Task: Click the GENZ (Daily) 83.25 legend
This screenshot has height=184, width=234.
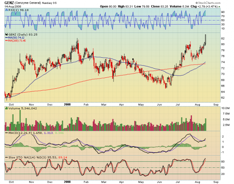Action: click(x=23, y=35)
